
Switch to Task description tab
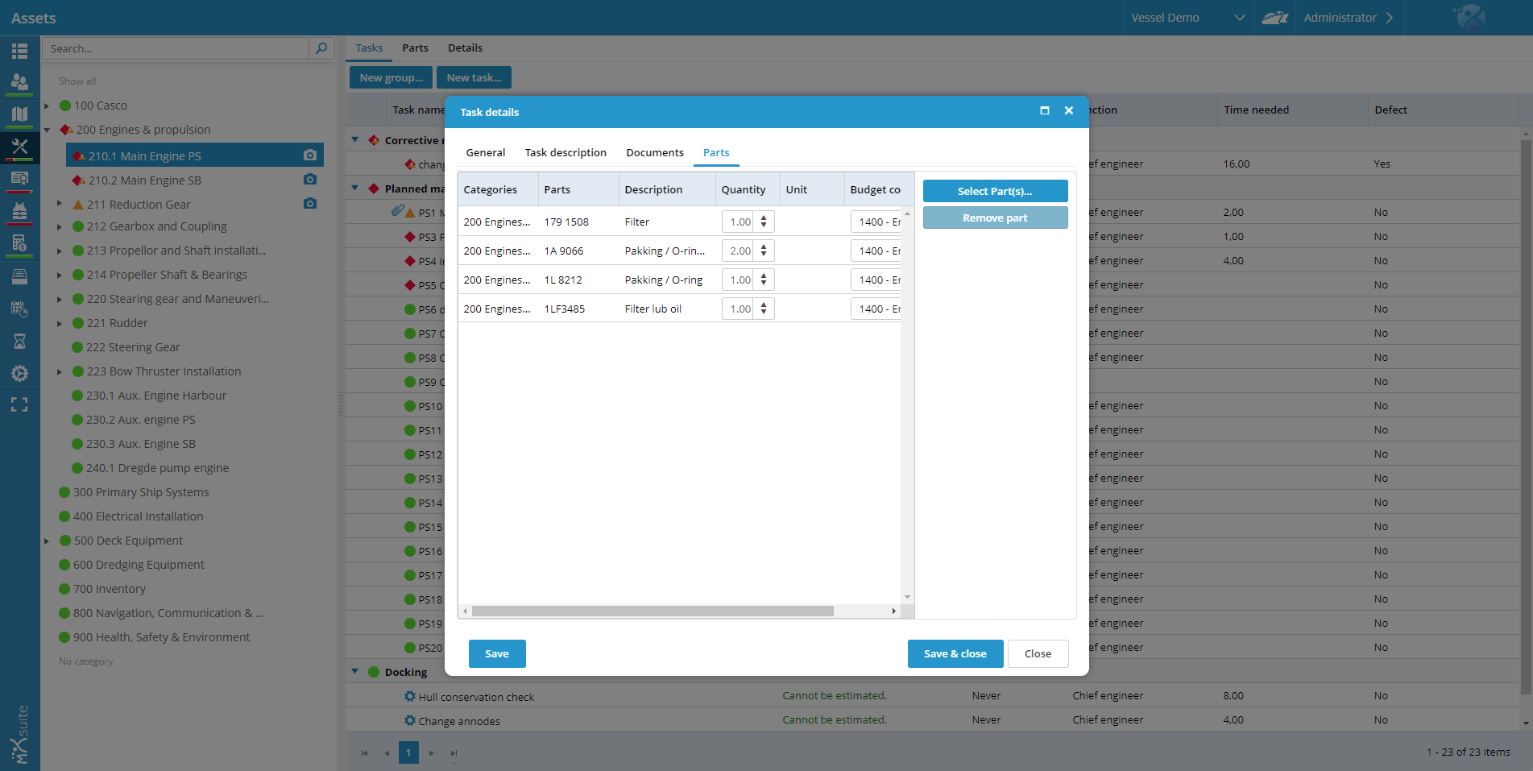pos(566,153)
